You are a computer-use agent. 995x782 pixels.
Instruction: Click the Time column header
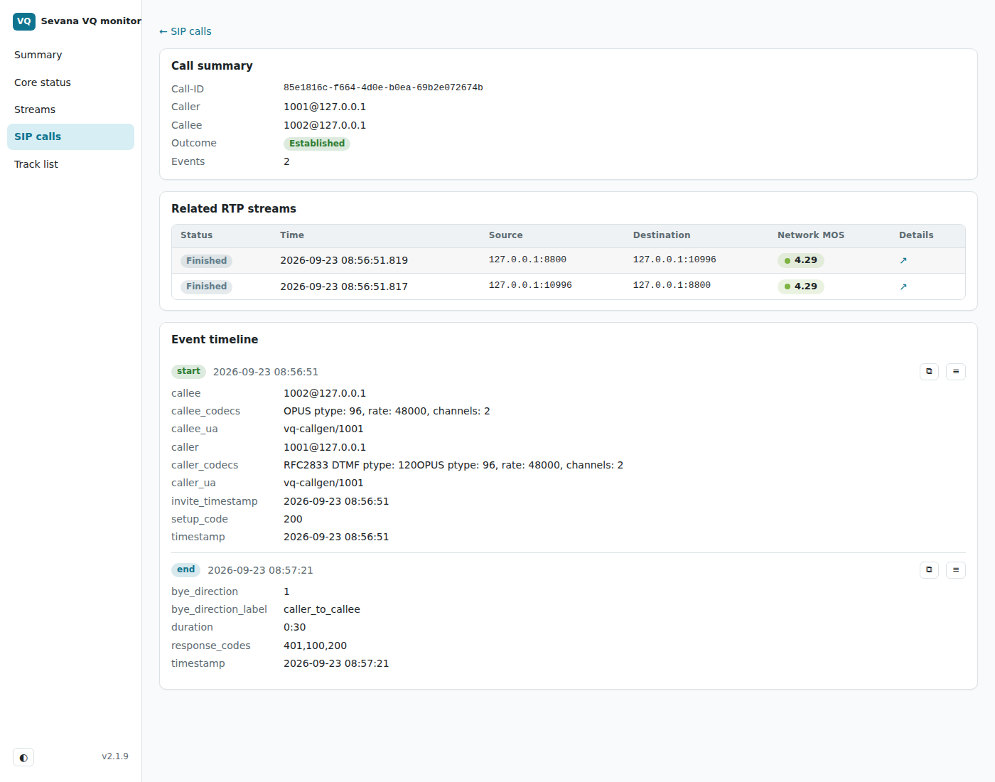(x=292, y=235)
